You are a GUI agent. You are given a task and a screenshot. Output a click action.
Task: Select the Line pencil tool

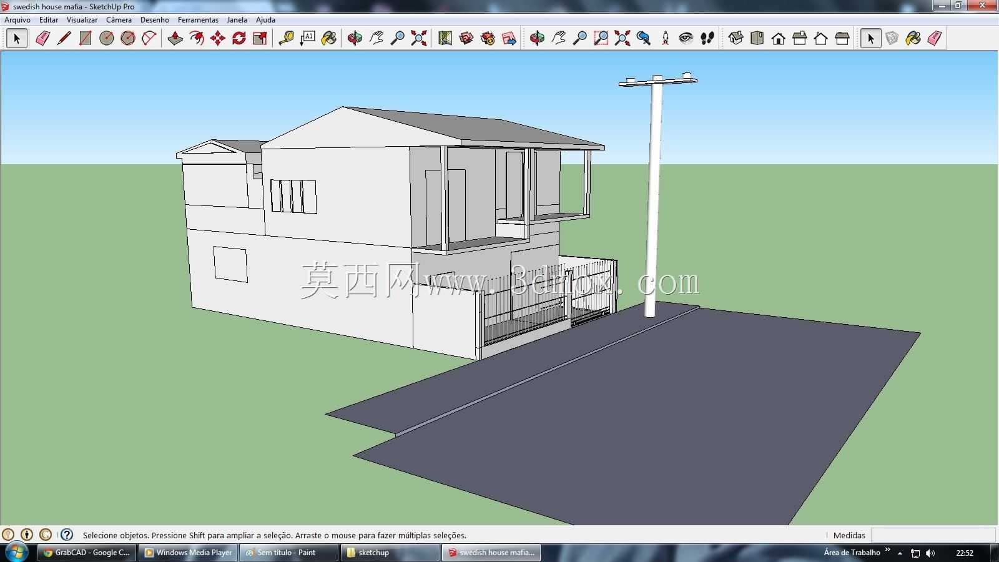tap(64, 39)
